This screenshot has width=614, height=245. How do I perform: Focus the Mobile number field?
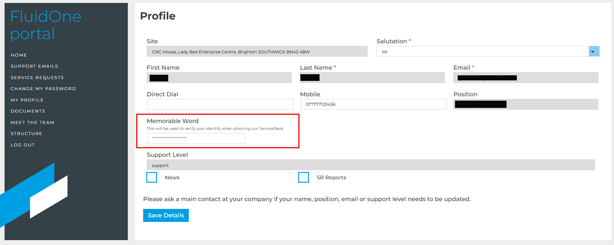point(373,104)
